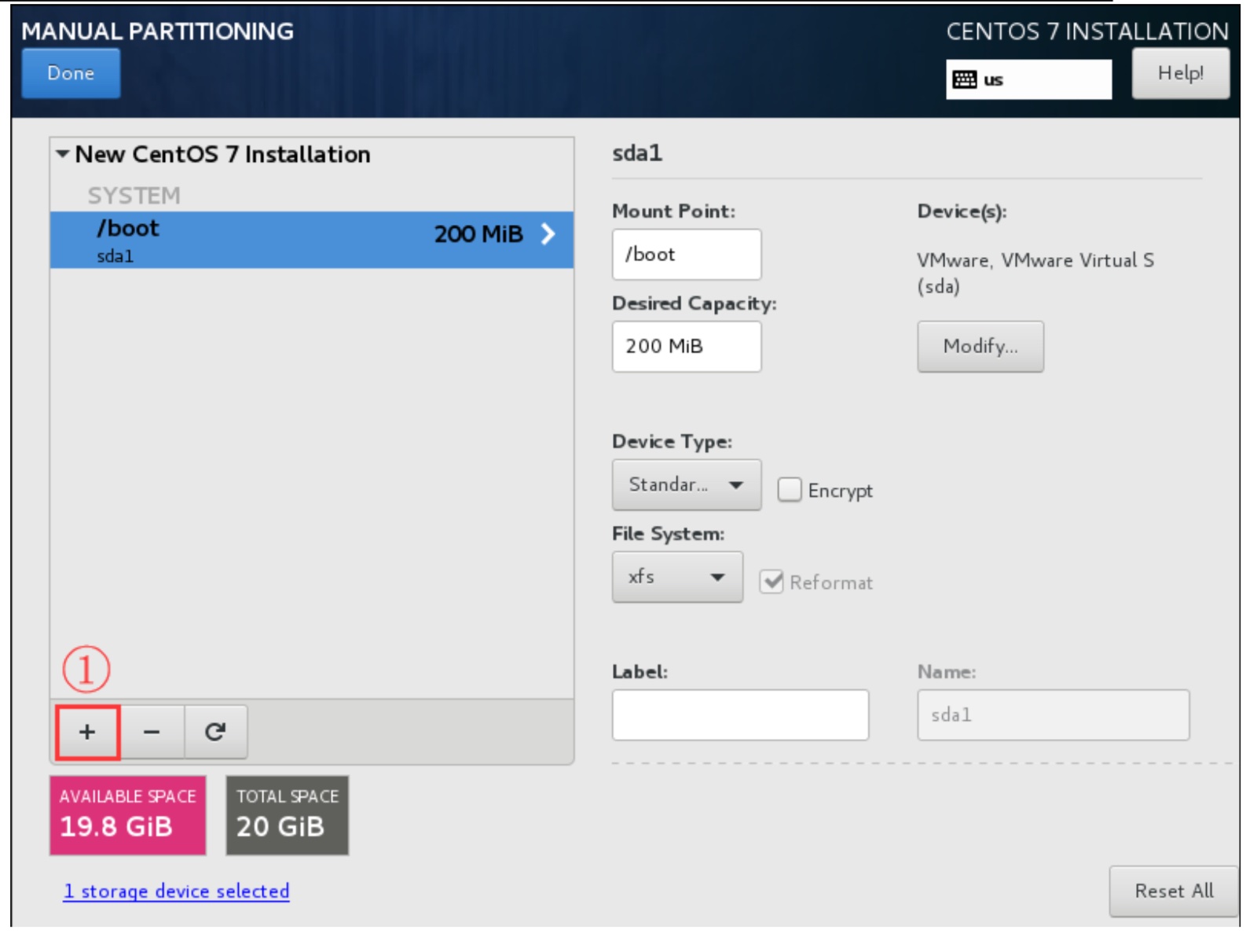Click the Reset All button
This screenshot has width=1257, height=937.
click(x=1173, y=891)
